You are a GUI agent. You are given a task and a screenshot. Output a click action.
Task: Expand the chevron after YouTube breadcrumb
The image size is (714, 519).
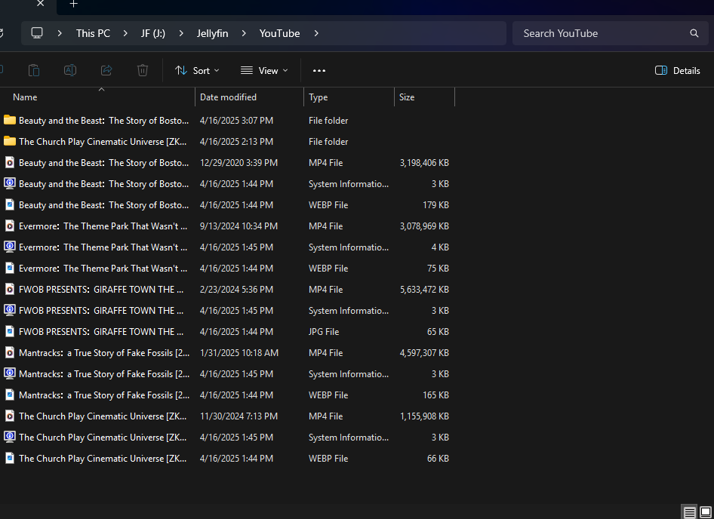point(316,33)
